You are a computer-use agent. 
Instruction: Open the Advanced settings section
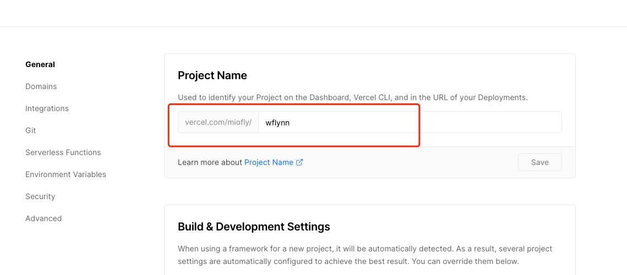[43, 218]
